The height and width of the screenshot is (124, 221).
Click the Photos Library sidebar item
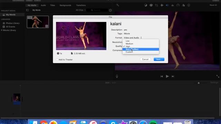[x=13, y=23]
